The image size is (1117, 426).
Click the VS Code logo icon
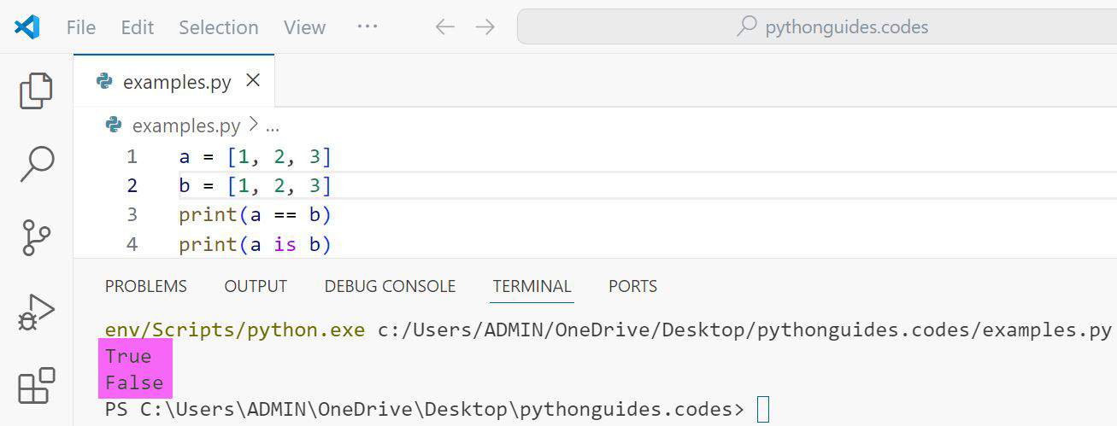tap(26, 27)
